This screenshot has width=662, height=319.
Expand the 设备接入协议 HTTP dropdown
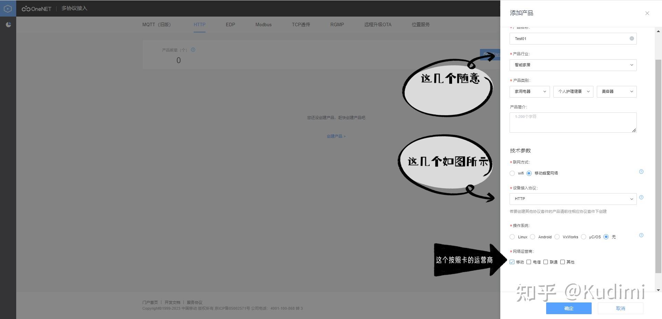573,199
